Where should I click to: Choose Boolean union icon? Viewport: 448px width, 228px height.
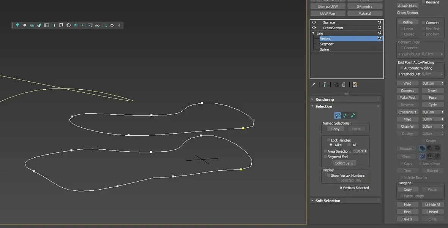[x=422, y=148]
